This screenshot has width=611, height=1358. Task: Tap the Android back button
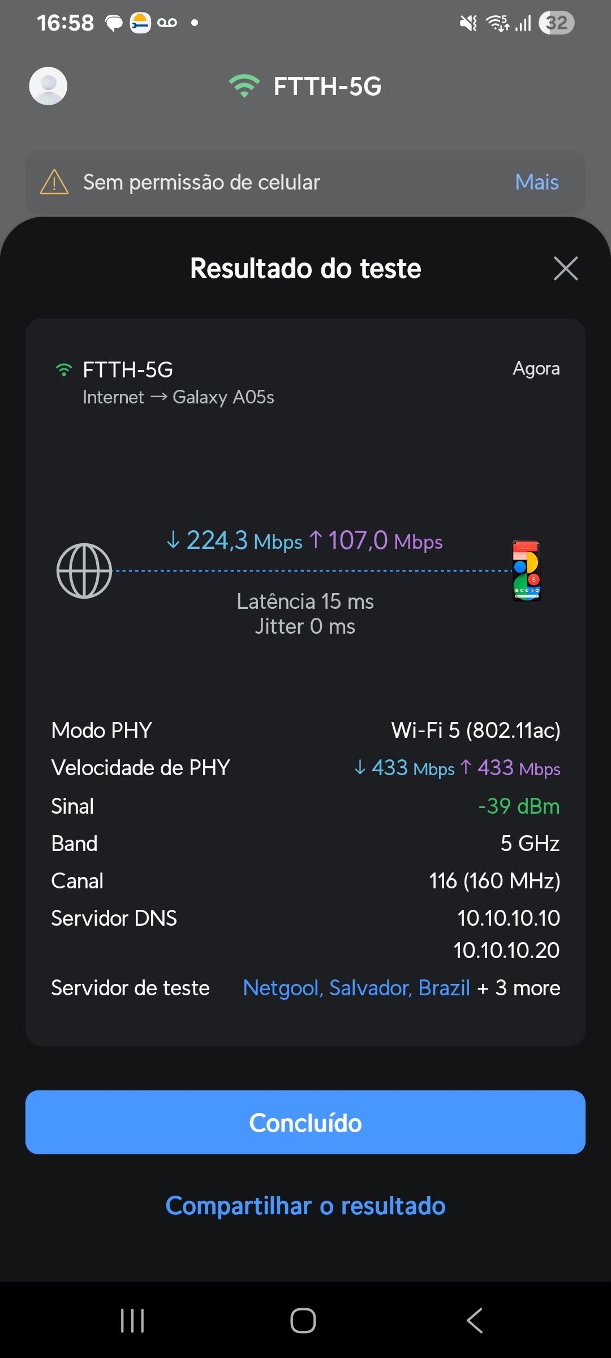(x=475, y=1321)
